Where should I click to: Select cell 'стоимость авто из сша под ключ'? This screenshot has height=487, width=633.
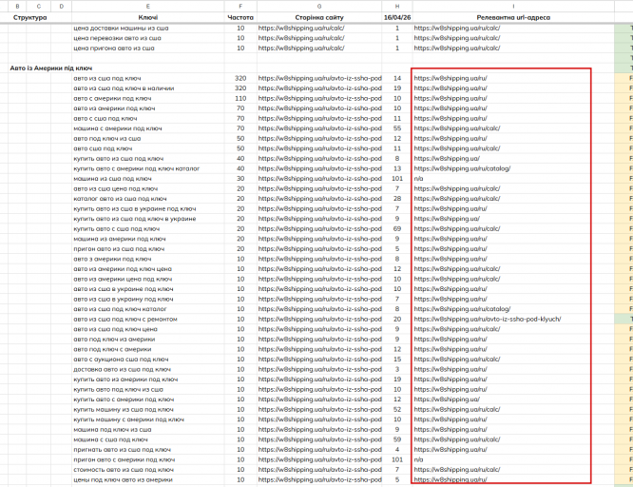[124, 470]
